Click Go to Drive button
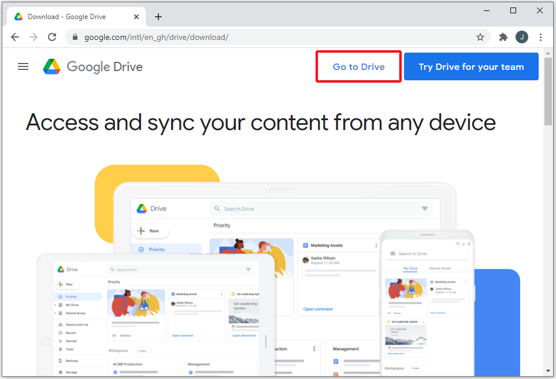The image size is (556, 379). 358,66
